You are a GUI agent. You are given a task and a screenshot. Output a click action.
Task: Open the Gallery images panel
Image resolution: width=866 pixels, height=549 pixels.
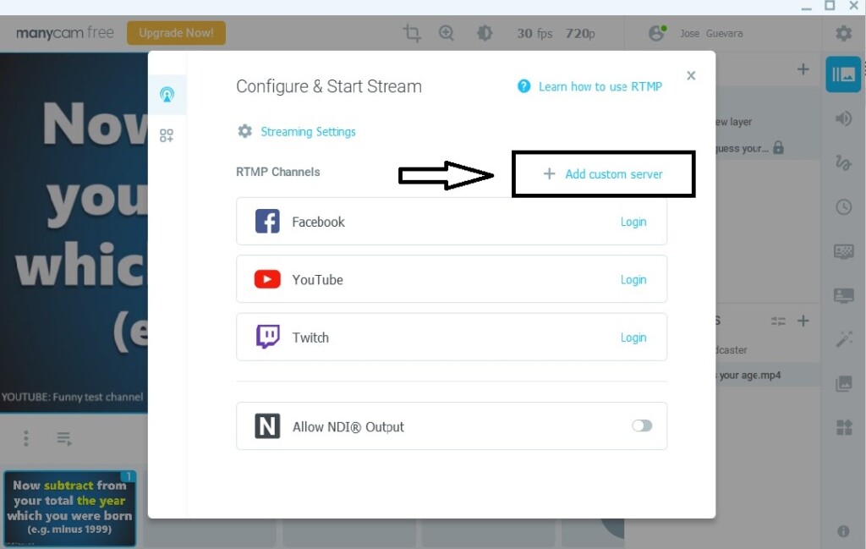843,383
